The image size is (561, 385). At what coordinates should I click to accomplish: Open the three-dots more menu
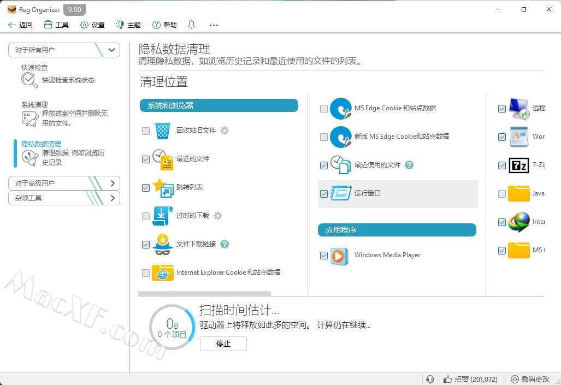214,25
